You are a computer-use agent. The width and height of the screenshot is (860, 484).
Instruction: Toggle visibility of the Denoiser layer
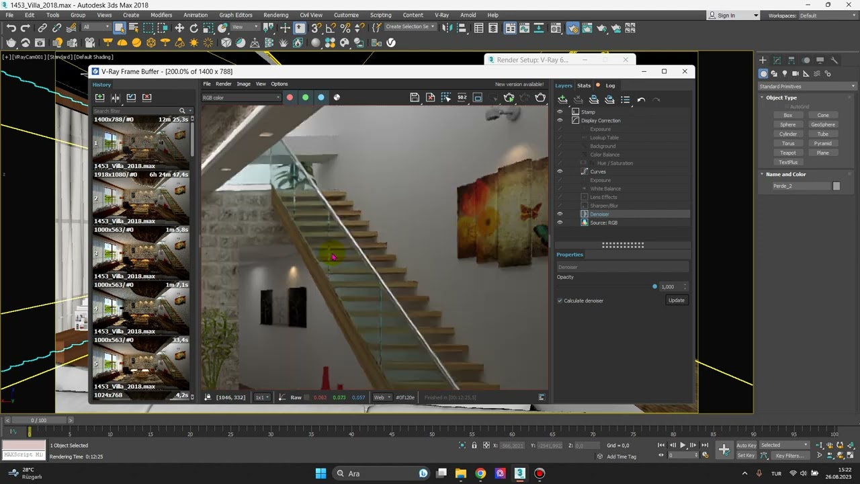point(560,214)
